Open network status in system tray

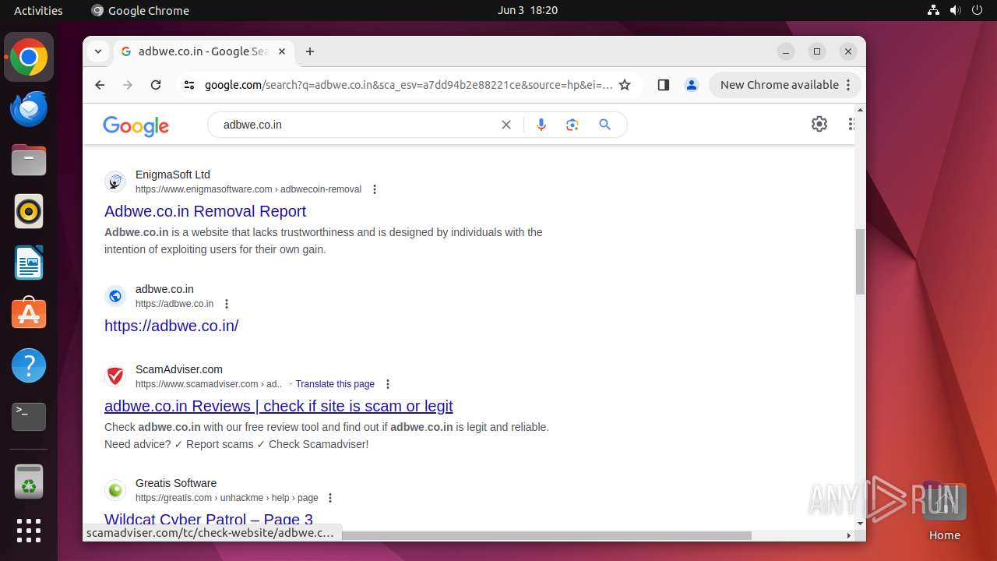click(934, 10)
